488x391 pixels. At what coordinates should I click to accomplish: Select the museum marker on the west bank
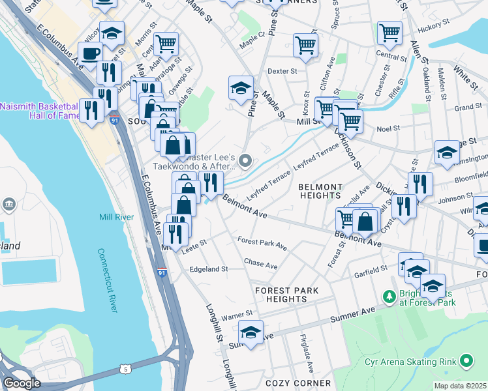[9, 205]
